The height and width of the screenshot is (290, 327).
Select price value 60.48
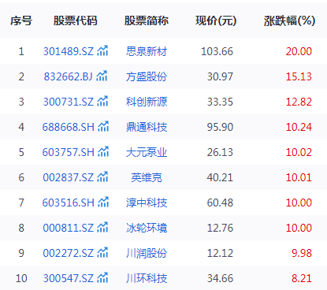(220, 203)
